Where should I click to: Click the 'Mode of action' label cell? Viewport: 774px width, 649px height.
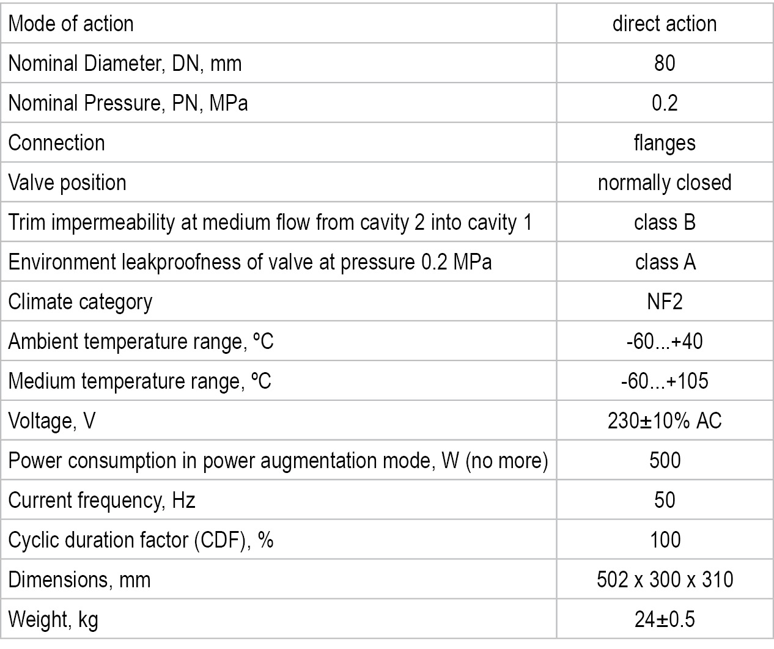pos(71,24)
